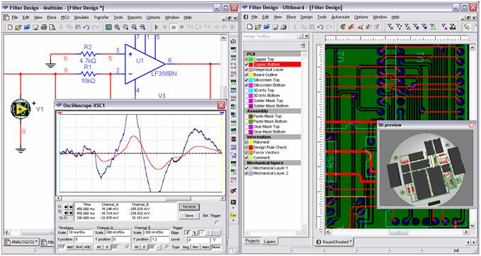Toggle the Comment layer checkbox
The width and height of the screenshot is (481, 256).
(x=247, y=157)
